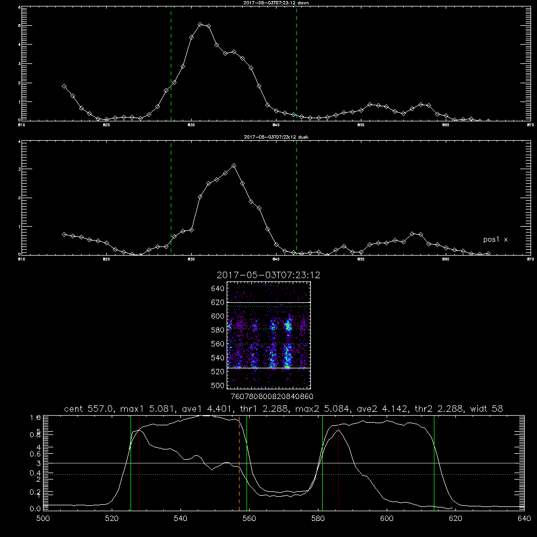
Task: Click the peak diamond point of dusk curve
Action: pyautogui.click(x=234, y=166)
